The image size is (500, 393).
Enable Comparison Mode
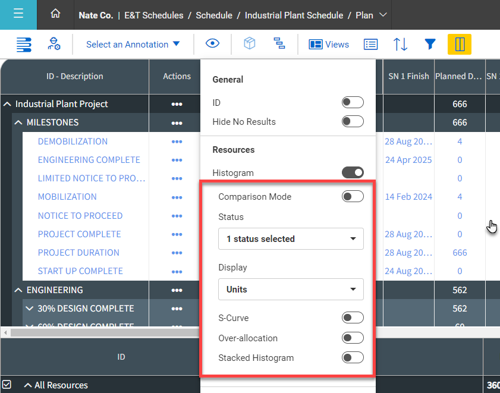(x=352, y=196)
